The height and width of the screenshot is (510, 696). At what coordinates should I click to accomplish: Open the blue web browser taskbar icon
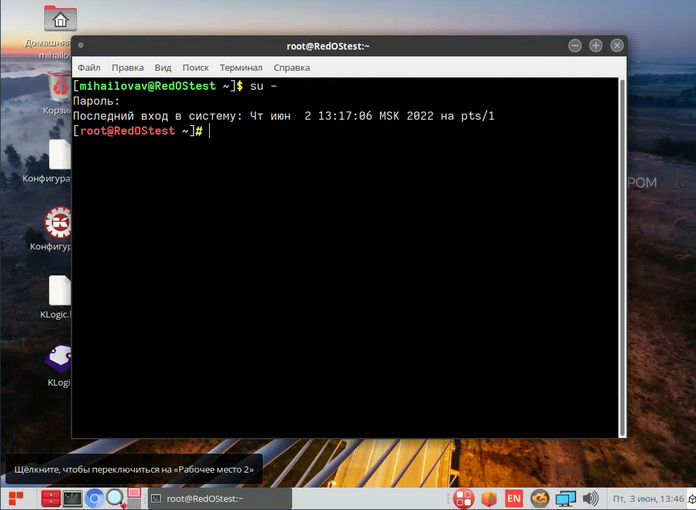coord(94,498)
